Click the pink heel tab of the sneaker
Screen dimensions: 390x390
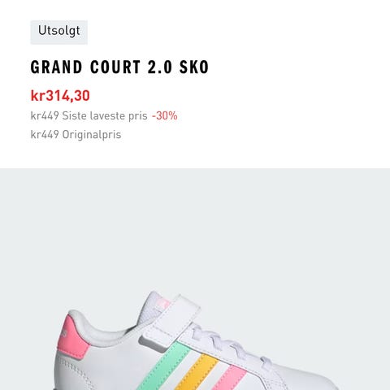[72, 339]
